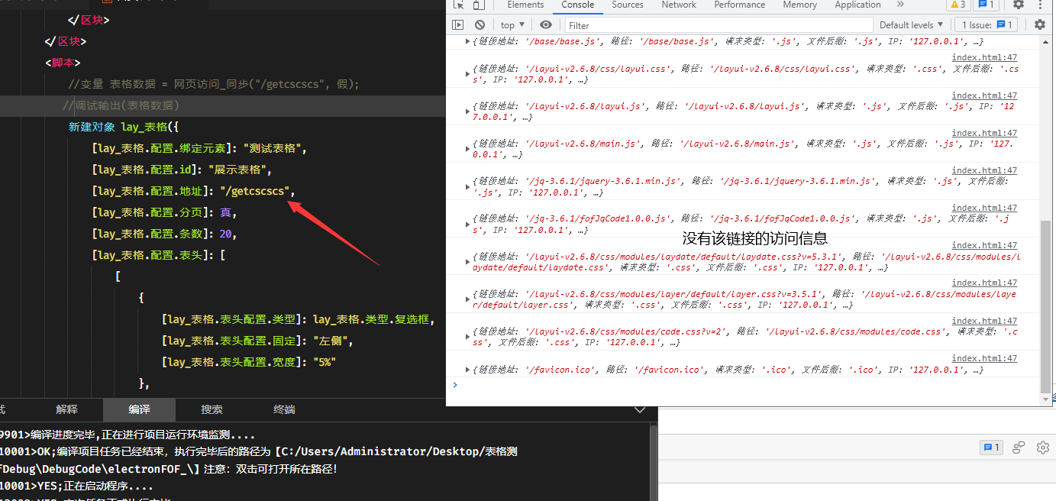Open console settings gear beside the issues counter

coord(1040,24)
